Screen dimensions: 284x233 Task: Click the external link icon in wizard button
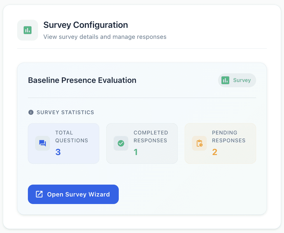point(39,194)
